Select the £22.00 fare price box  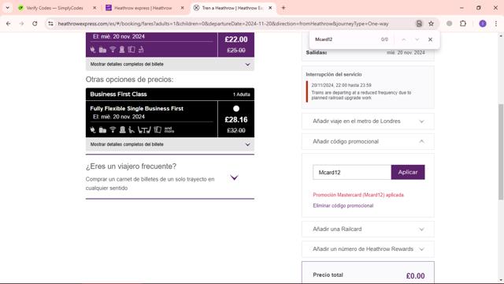pos(236,44)
